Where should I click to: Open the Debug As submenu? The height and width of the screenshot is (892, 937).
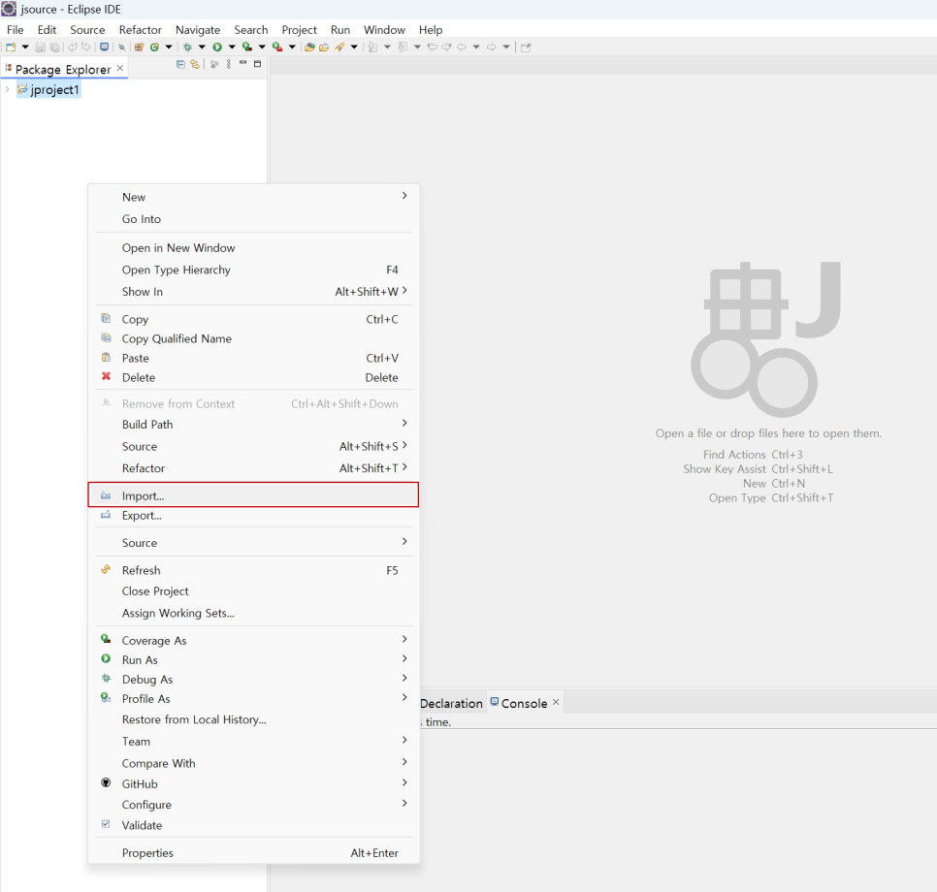[253, 680]
